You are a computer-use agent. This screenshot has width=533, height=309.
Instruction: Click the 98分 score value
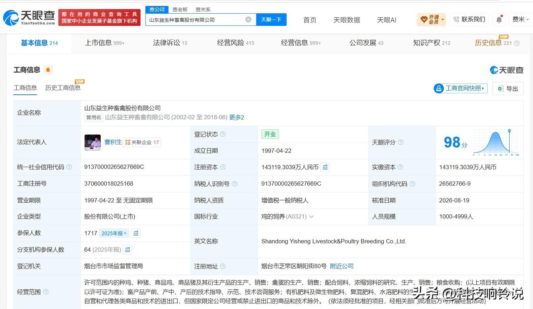point(455,143)
